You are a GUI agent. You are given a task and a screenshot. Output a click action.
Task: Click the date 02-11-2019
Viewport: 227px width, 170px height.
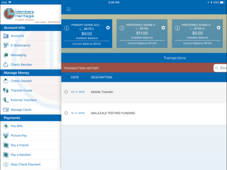pyautogui.click(x=78, y=92)
